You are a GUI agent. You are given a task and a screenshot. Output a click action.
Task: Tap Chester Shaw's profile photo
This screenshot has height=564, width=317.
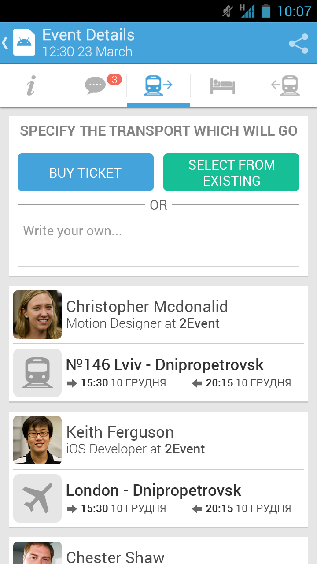coord(37,553)
